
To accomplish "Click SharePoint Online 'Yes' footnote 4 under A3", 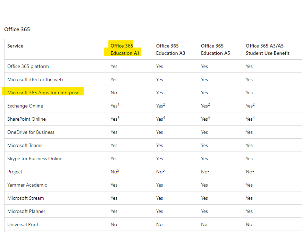I will coord(161,119).
